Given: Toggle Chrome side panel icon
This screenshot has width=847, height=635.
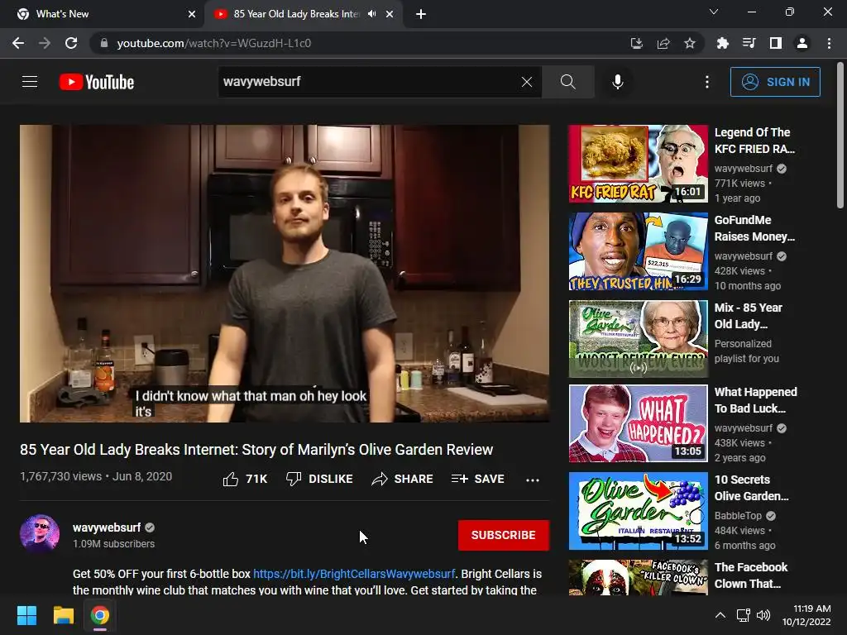Looking at the screenshot, I should [776, 43].
